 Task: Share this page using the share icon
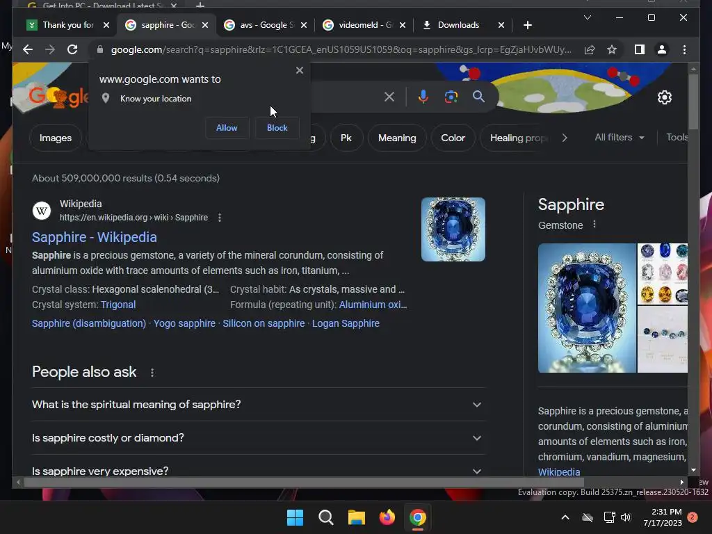click(x=590, y=49)
